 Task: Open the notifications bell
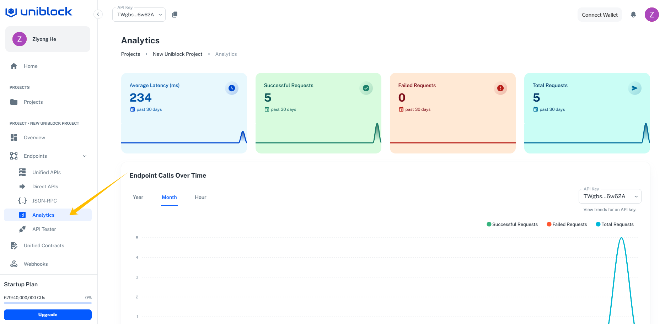point(633,15)
